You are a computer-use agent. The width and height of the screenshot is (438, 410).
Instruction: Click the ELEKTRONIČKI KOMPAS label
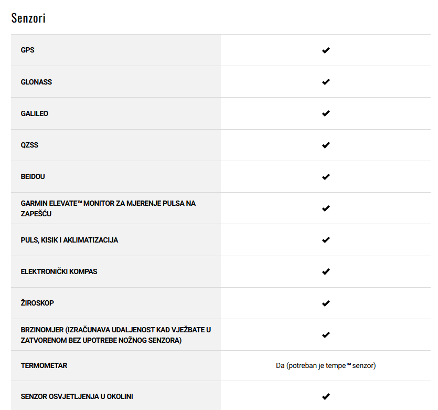(x=59, y=271)
